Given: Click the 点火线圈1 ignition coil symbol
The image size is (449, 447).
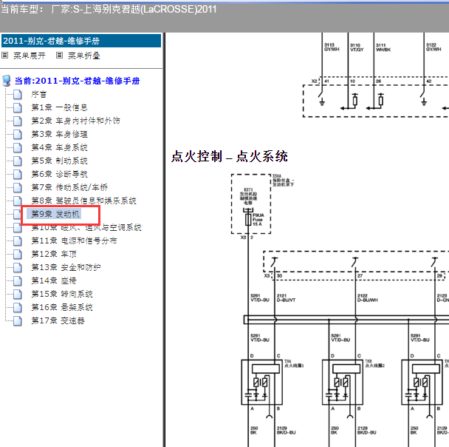Looking at the screenshot, I should [x=261, y=382].
